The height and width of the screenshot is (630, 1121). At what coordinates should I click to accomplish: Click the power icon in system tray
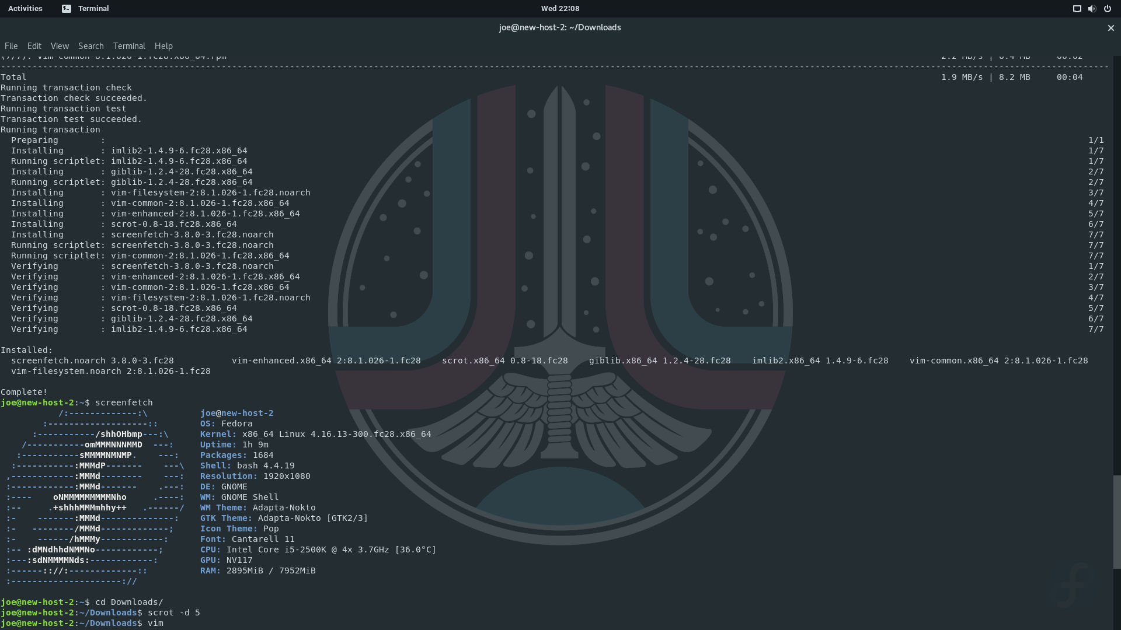point(1107,9)
